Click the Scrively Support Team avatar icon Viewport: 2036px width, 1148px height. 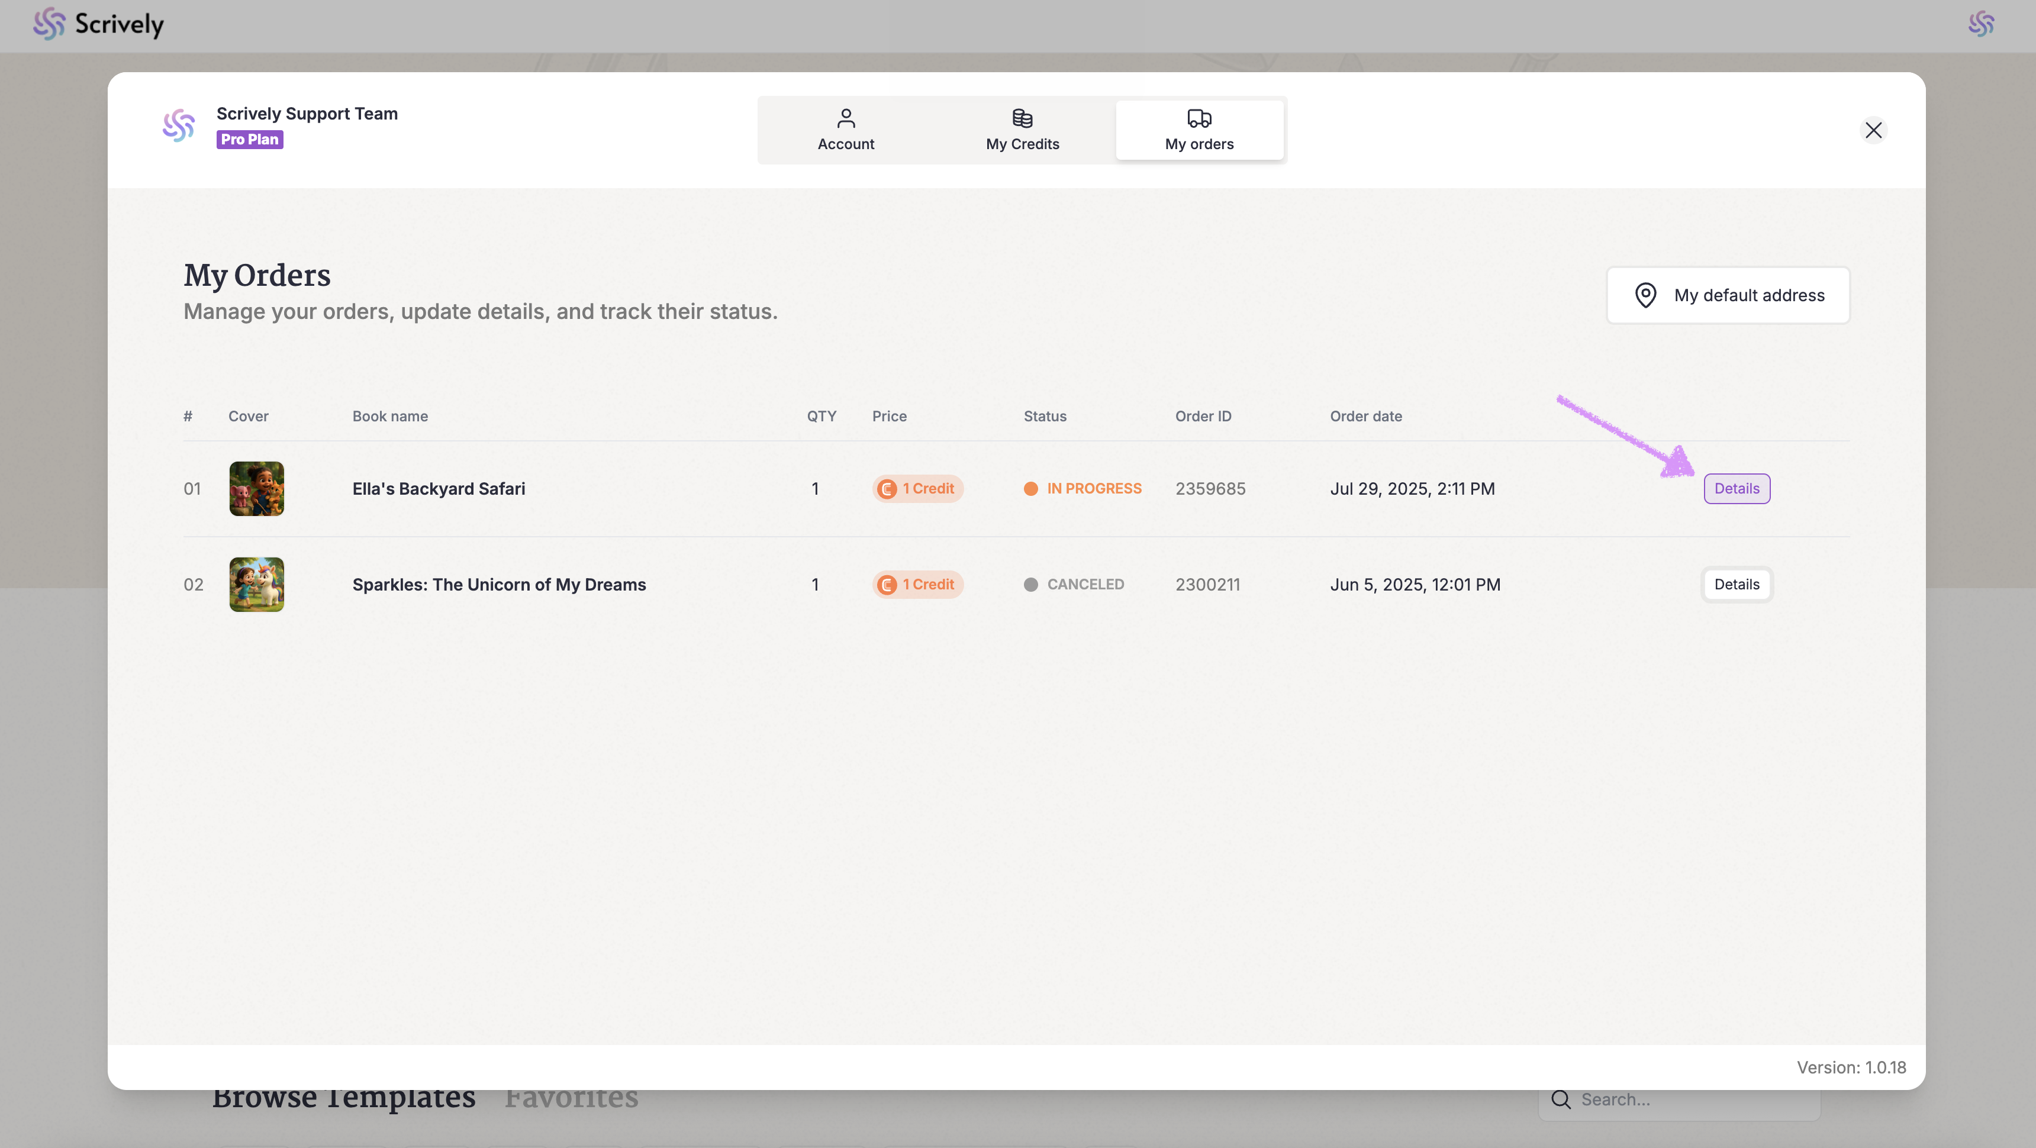(179, 125)
